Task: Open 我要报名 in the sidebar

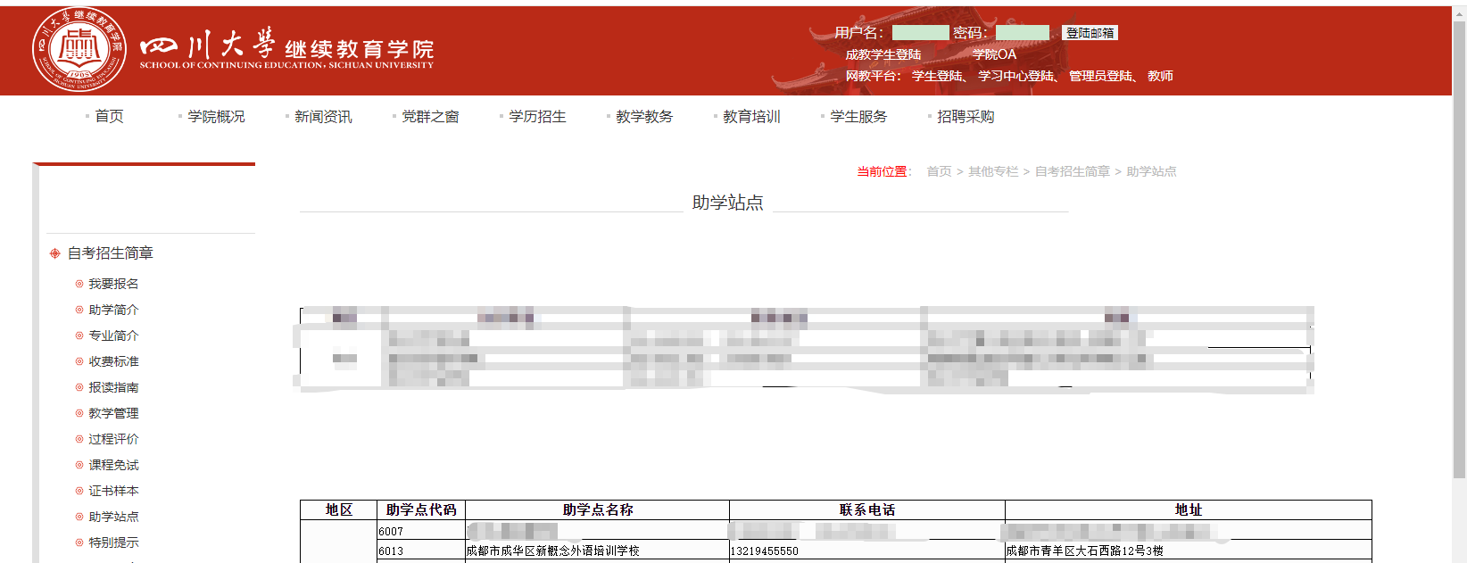Action: pyautogui.click(x=113, y=284)
